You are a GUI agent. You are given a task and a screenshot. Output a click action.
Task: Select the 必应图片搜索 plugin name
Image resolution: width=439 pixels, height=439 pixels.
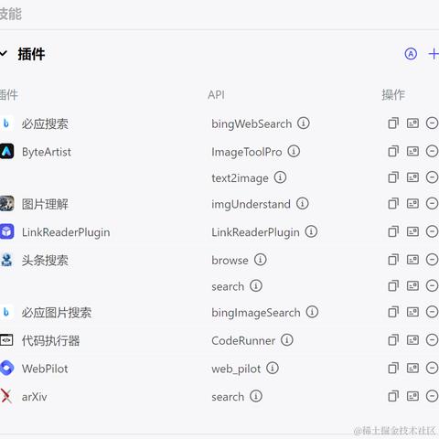(57, 313)
